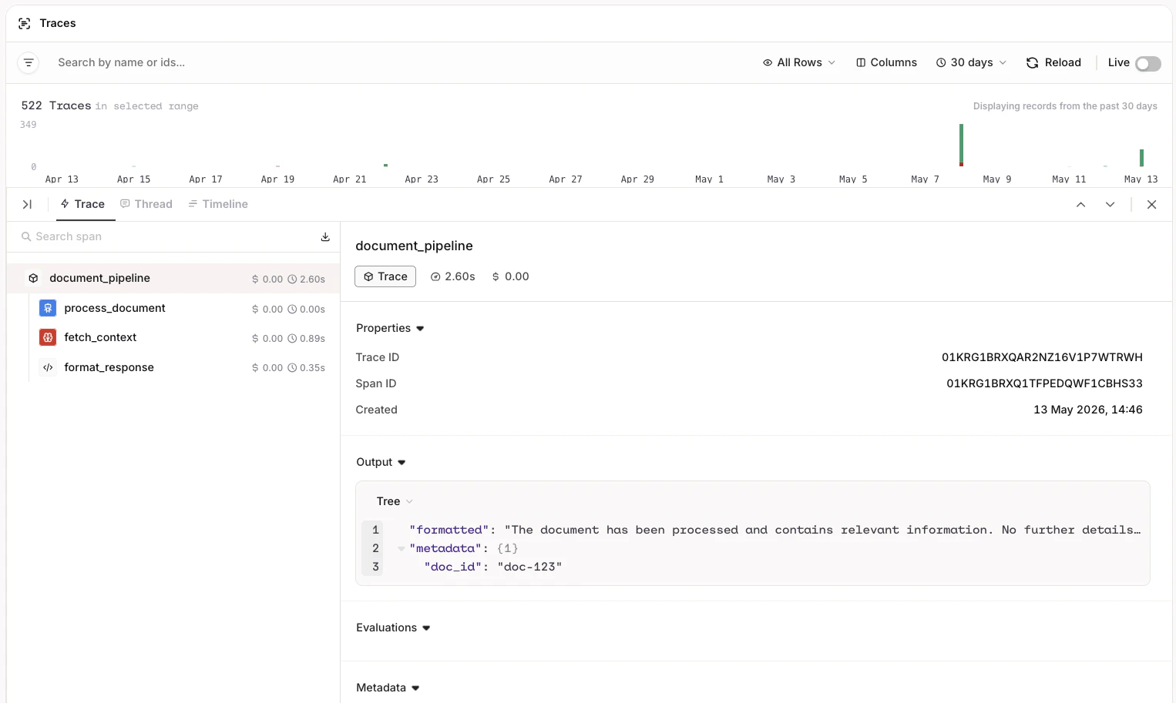Switch to the Trace tab
Viewport: 1176px width, 703px height.
coord(82,204)
